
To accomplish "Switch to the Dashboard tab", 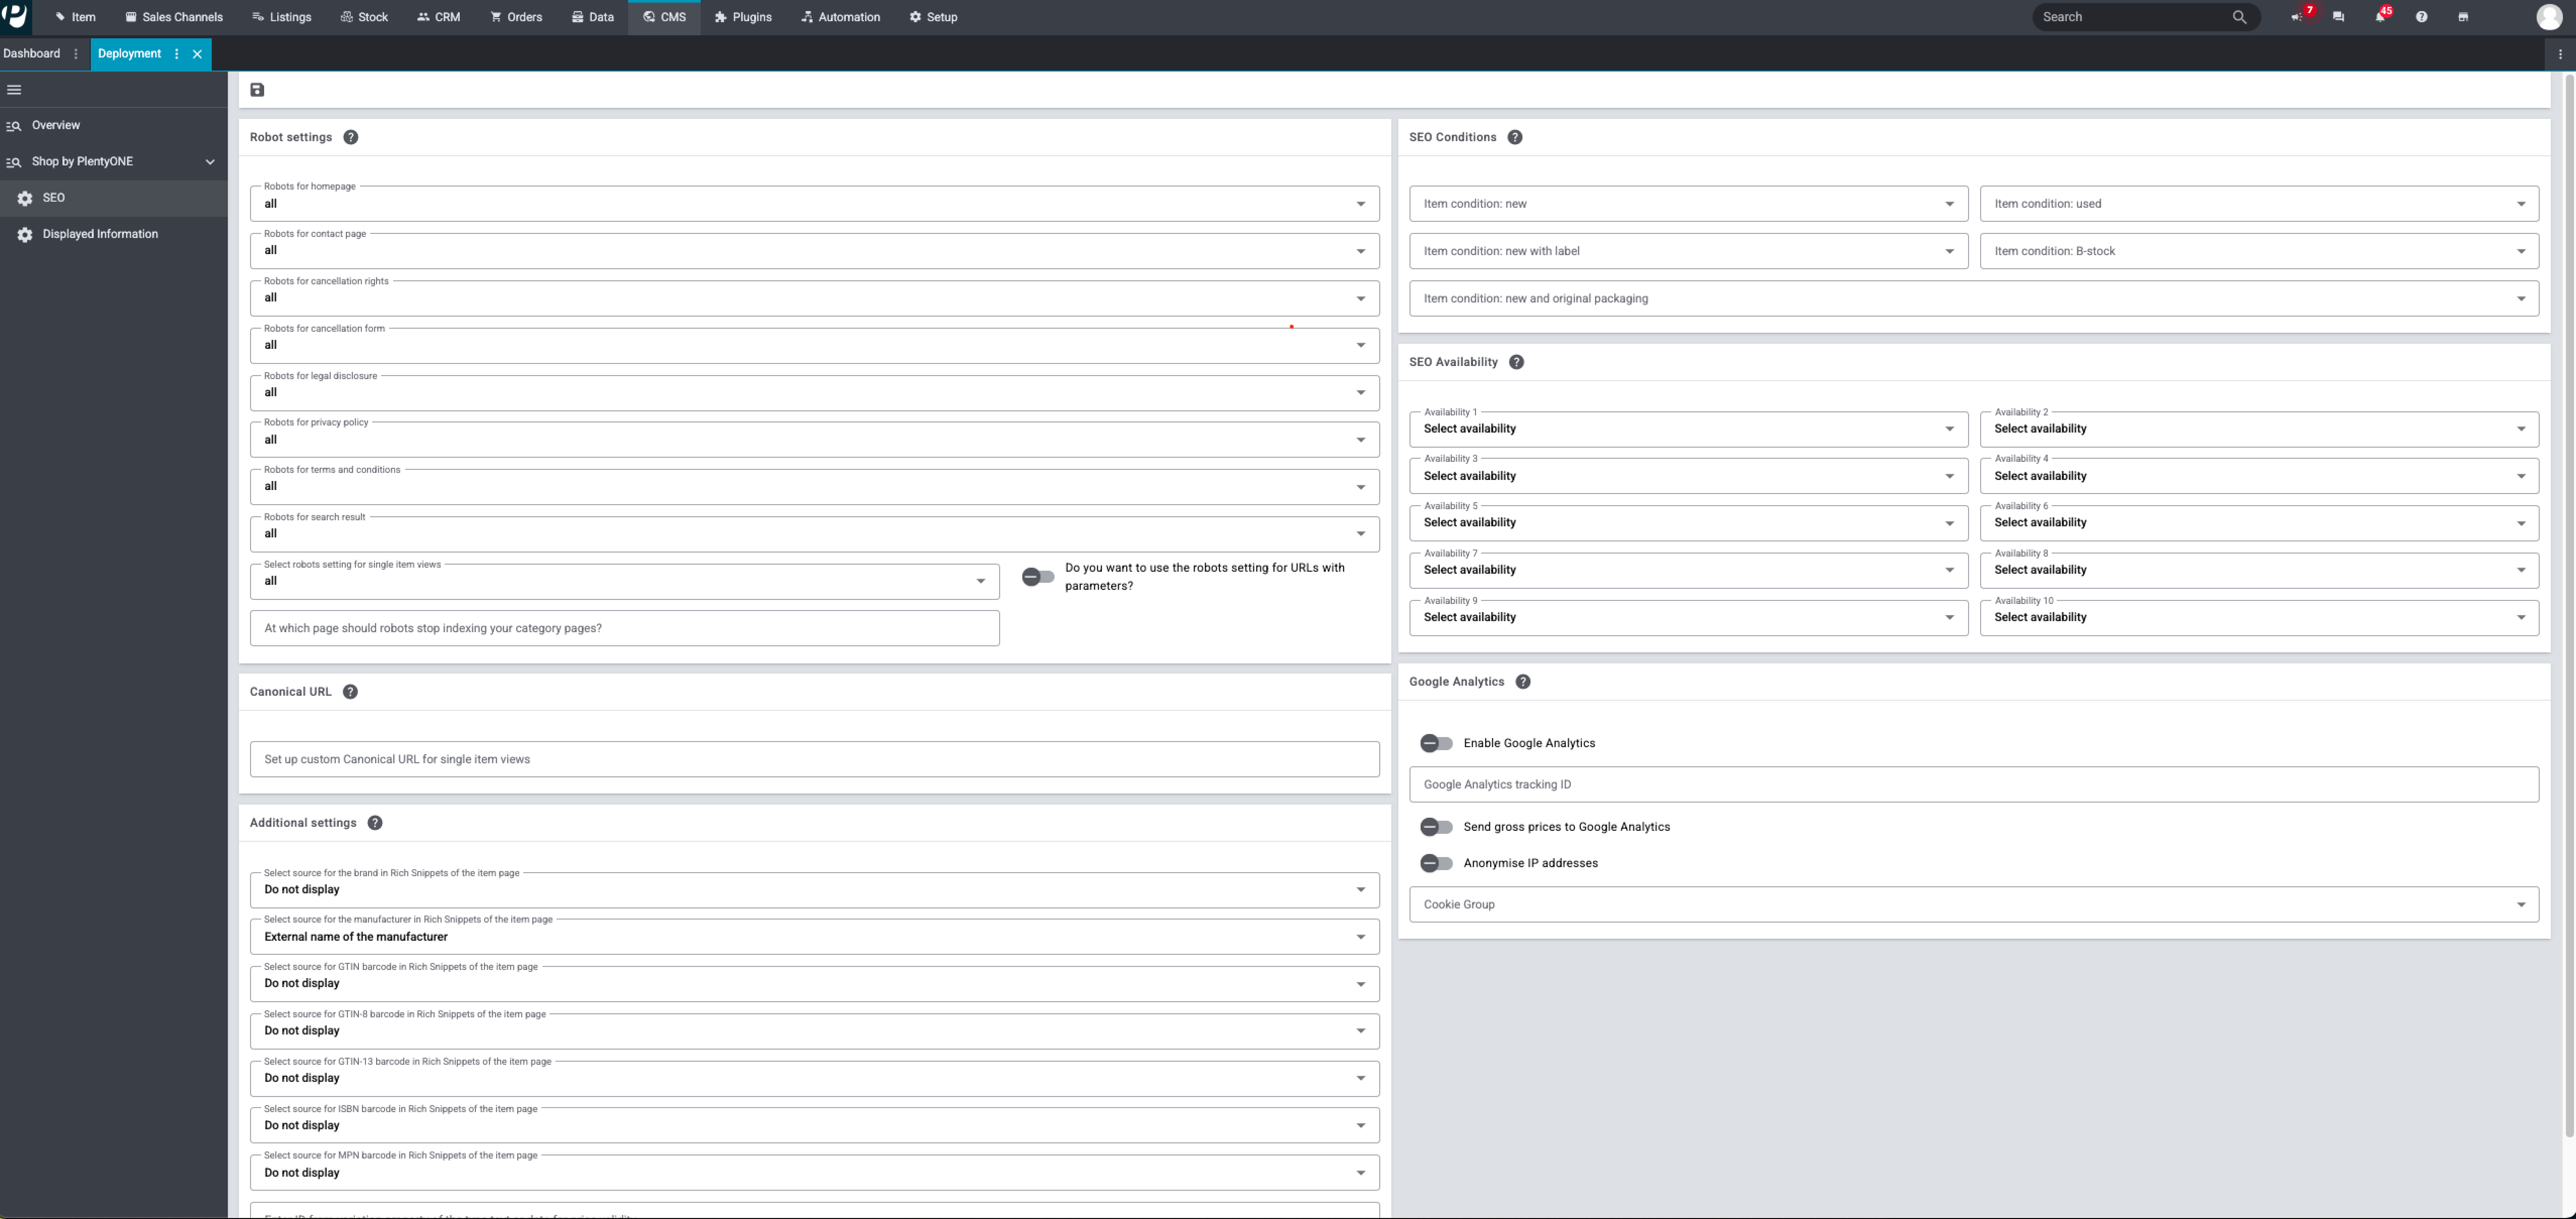I will pyautogui.click(x=32, y=54).
